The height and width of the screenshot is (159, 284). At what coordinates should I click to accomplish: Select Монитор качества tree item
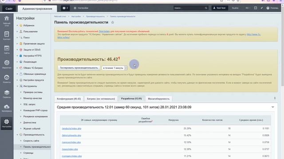click(32, 98)
